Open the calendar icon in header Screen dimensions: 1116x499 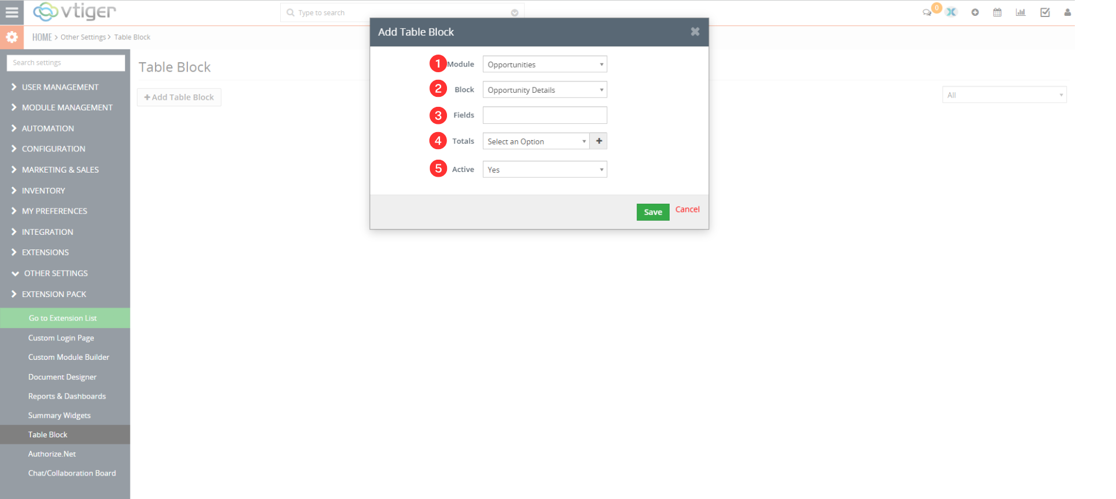[x=997, y=12]
